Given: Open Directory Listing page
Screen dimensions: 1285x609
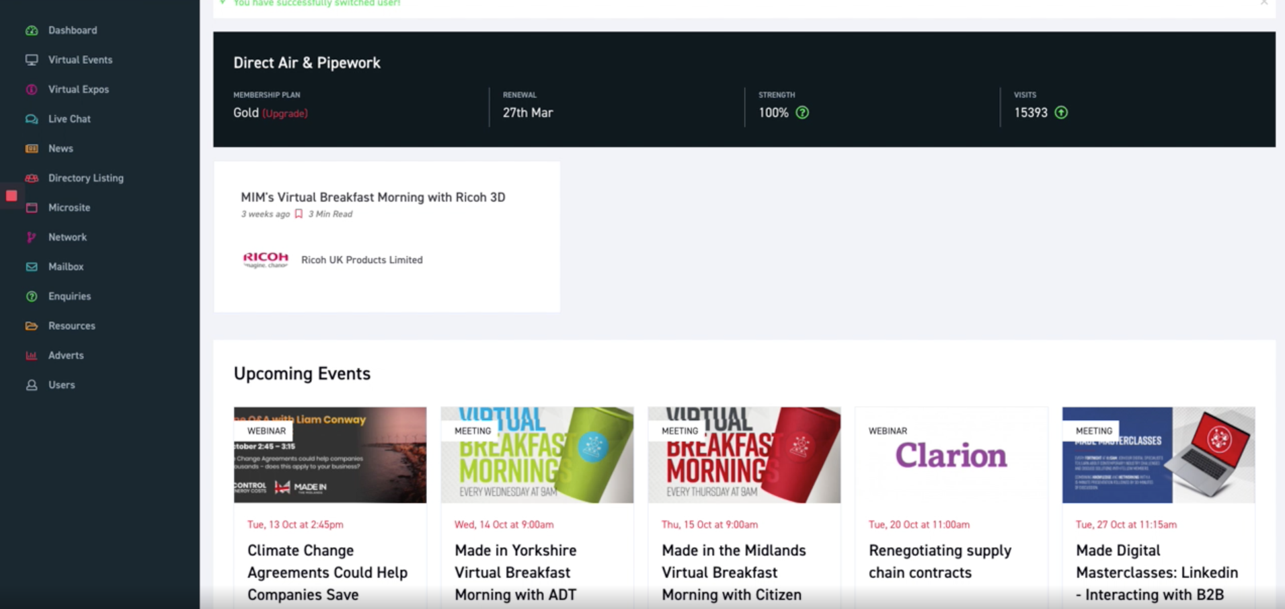Looking at the screenshot, I should (86, 178).
